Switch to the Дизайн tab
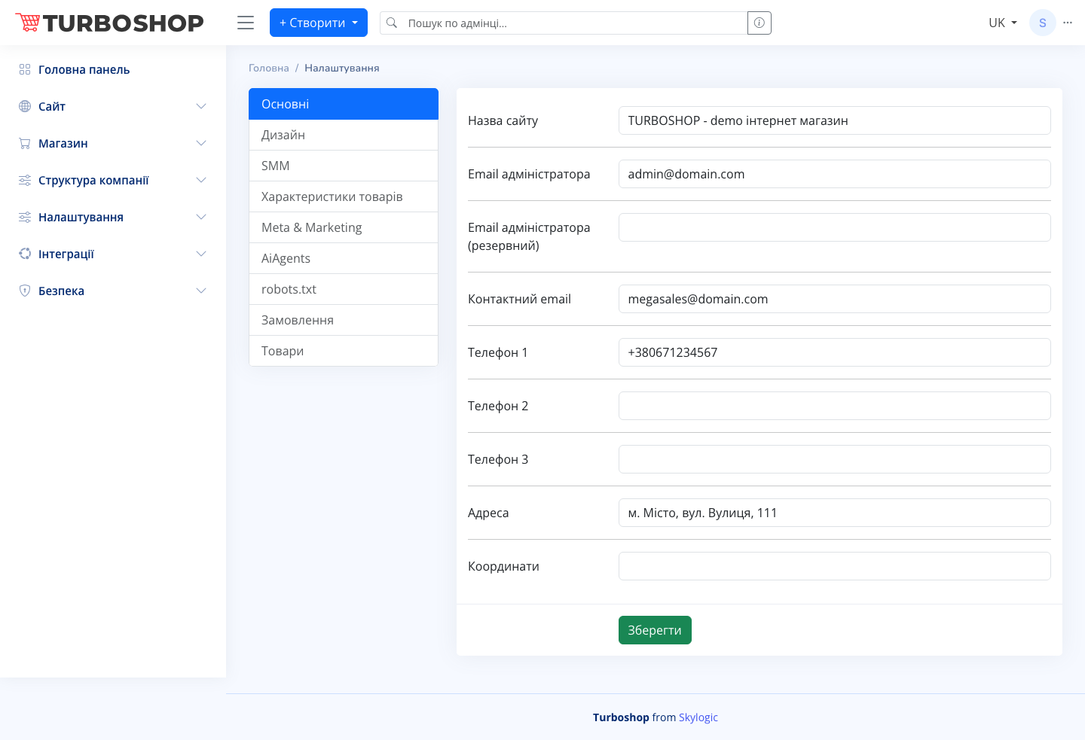 (344, 135)
